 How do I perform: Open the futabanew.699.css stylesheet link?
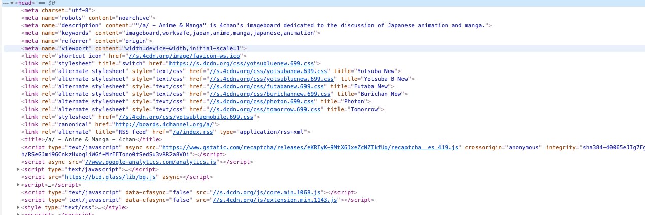coord(267,86)
